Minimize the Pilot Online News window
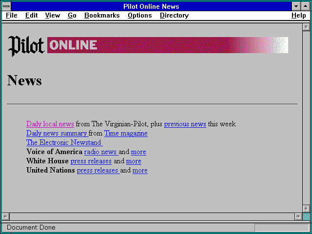 [296, 6]
